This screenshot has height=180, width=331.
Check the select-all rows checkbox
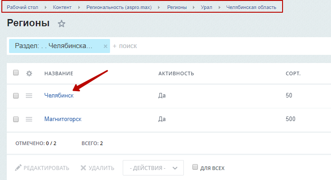click(16, 73)
